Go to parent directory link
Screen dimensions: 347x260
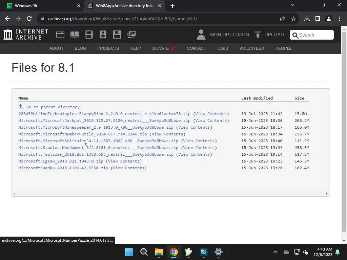click(53, 107)
